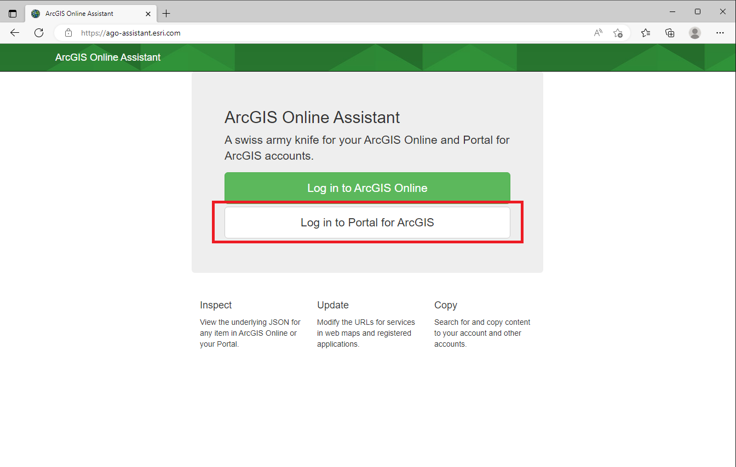736x467 pixels.
Task: Open the Collections icon
Action: [x=670, y=33]
